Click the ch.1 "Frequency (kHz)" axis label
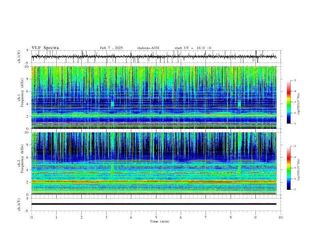Viewport: 316px width, 244px height. pyautogui.click(x=22, y=92)
